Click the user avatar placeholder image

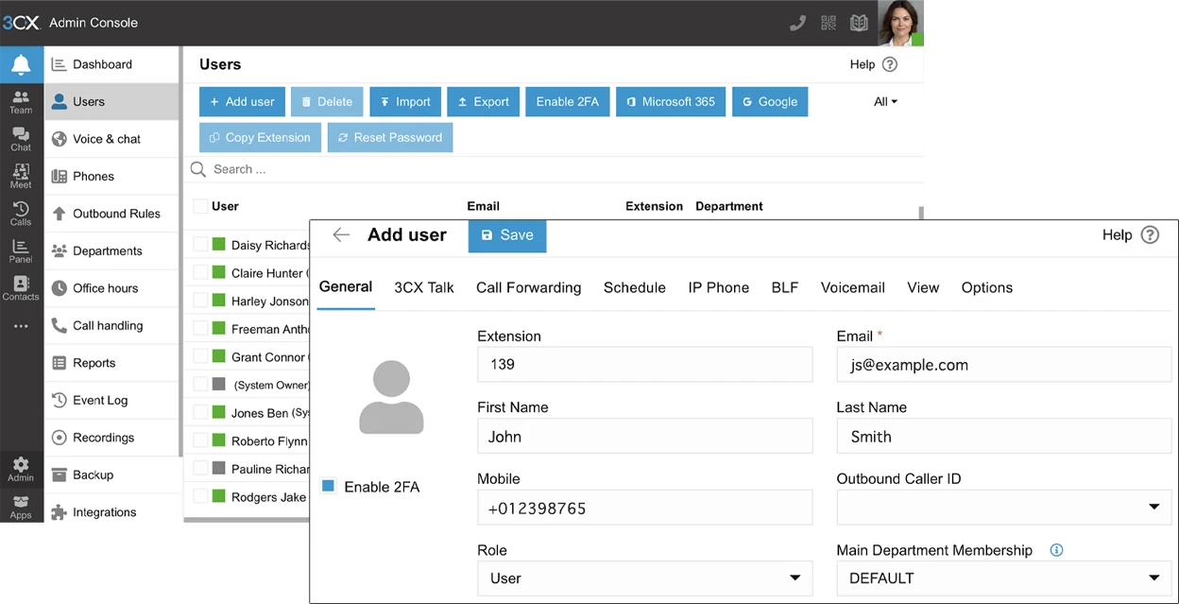pos(391,397)
